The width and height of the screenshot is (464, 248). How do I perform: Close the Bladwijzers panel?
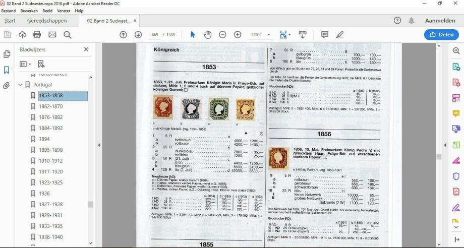coord(86,49)
